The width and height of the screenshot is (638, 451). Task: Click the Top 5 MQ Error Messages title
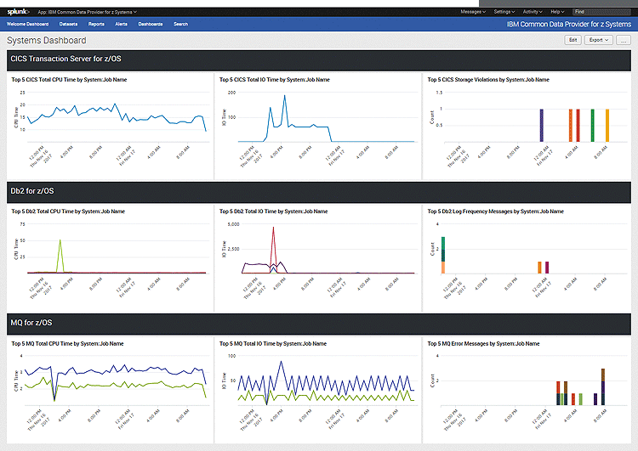pos(483,344)
